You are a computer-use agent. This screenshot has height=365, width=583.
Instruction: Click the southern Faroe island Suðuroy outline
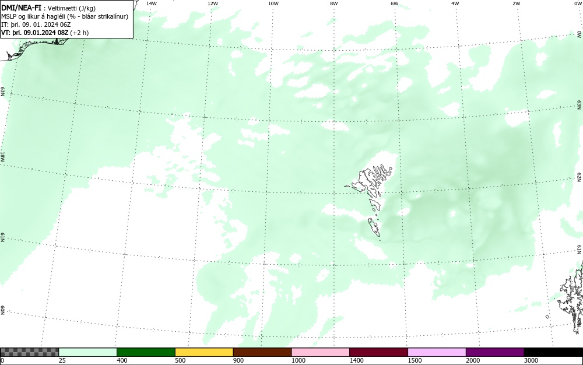pos(374,227)
